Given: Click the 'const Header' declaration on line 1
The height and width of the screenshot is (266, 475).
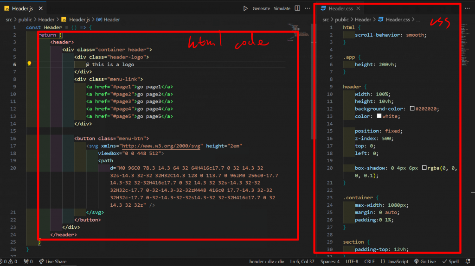Looking at the screenshot, I should 44,27.
